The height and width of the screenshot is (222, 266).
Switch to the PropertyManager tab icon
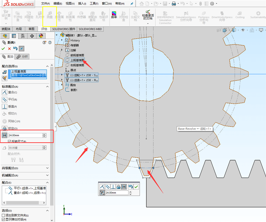pos(14,36)
